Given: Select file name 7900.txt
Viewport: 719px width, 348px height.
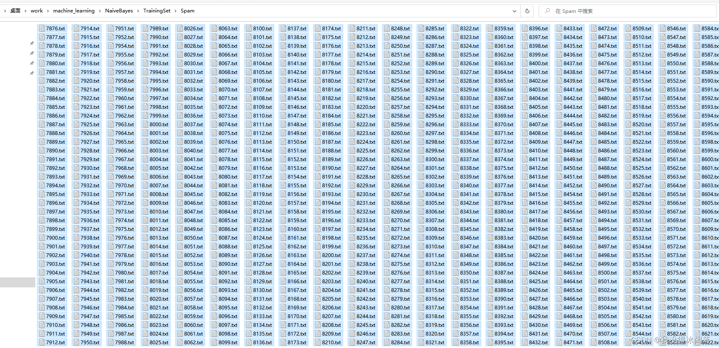Looking at the screenshot, I should (x=56, y=238).
